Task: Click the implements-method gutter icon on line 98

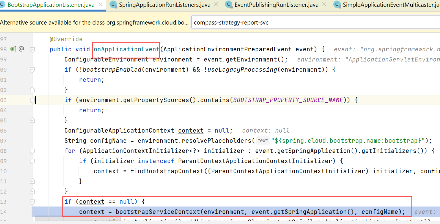Action: [13, 49]
